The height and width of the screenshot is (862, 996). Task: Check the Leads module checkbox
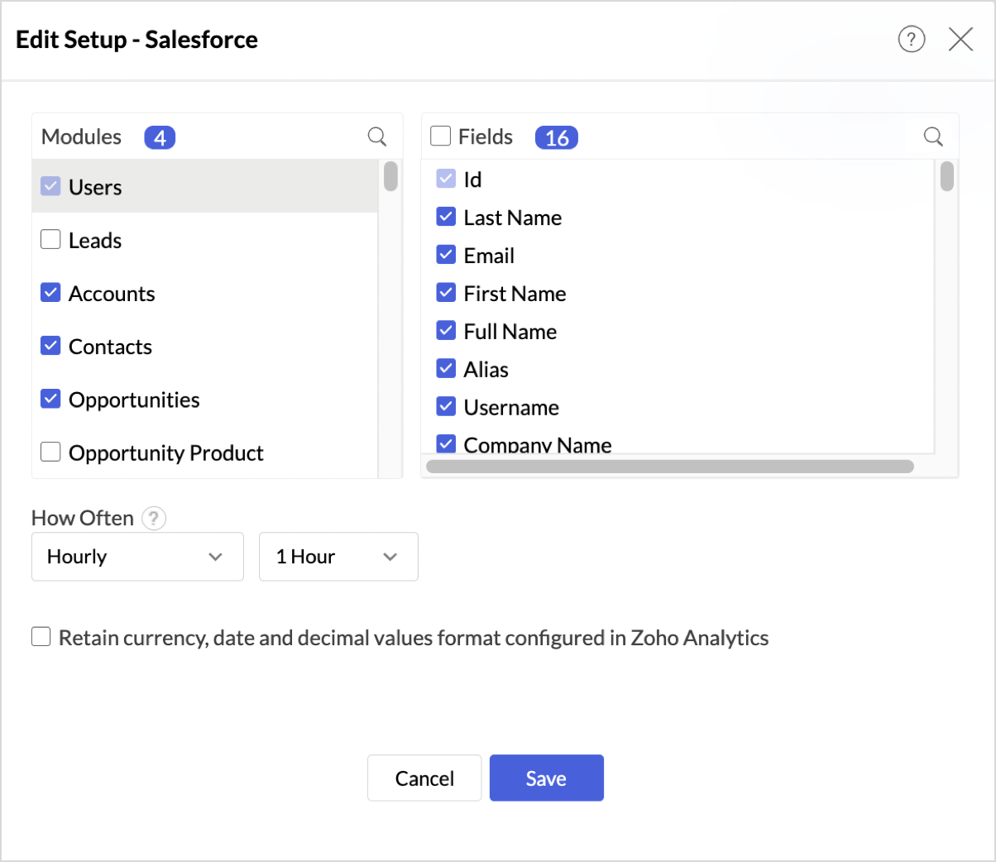click(50, 239)
